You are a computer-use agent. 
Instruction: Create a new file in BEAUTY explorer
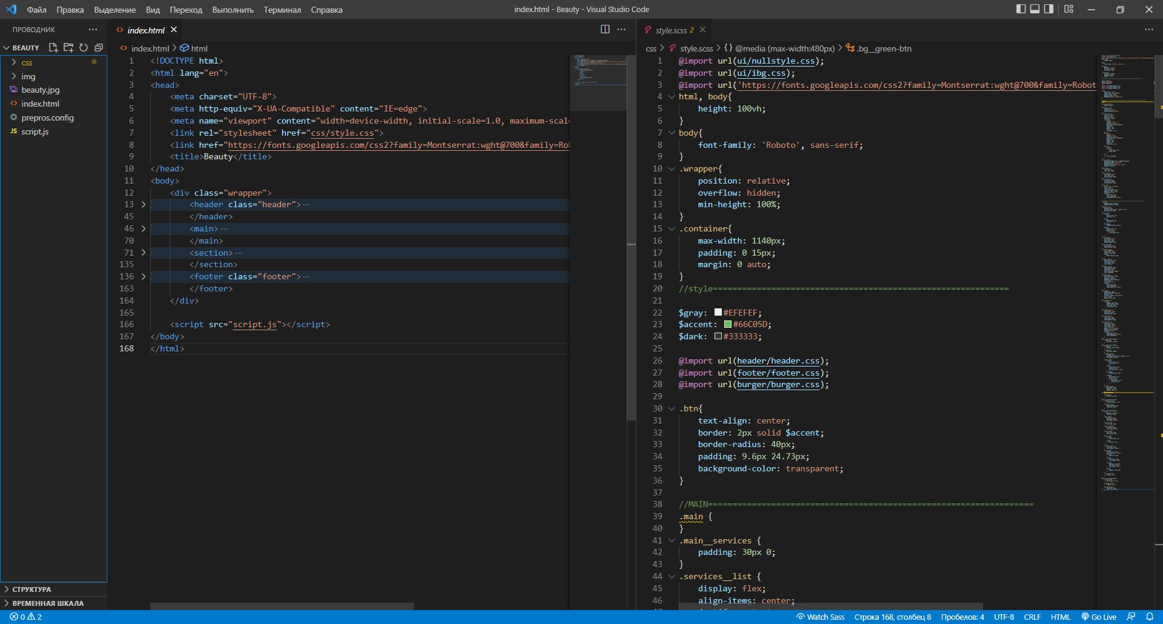[x=53, y=47]
